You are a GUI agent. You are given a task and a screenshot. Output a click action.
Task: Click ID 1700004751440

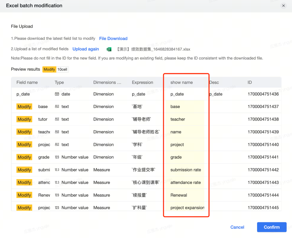[x=263, y=144]
